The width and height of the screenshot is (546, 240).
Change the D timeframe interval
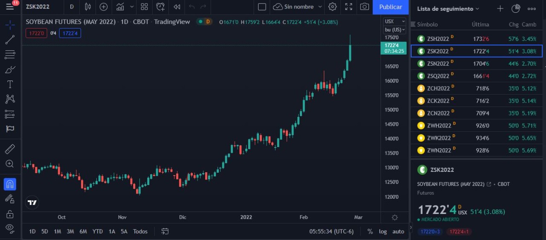[x=72, y=7]
